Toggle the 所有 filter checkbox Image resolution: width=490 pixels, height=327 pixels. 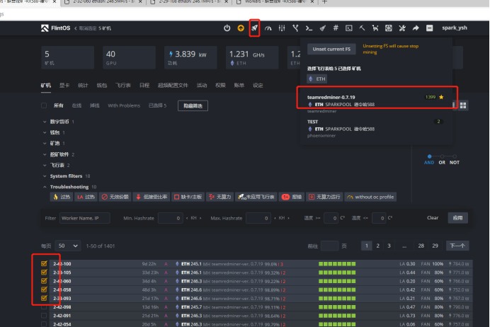pyautogui.click(x=47, y=105)
